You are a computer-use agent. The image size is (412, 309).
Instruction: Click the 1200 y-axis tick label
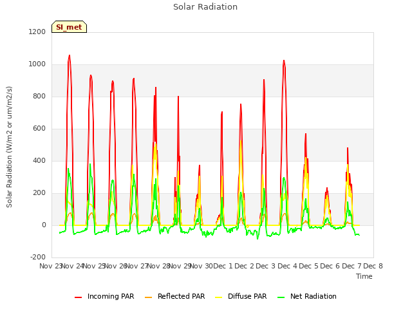37,32
